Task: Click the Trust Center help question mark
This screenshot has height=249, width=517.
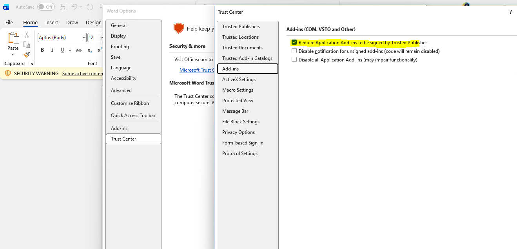Action: point(510,12)
